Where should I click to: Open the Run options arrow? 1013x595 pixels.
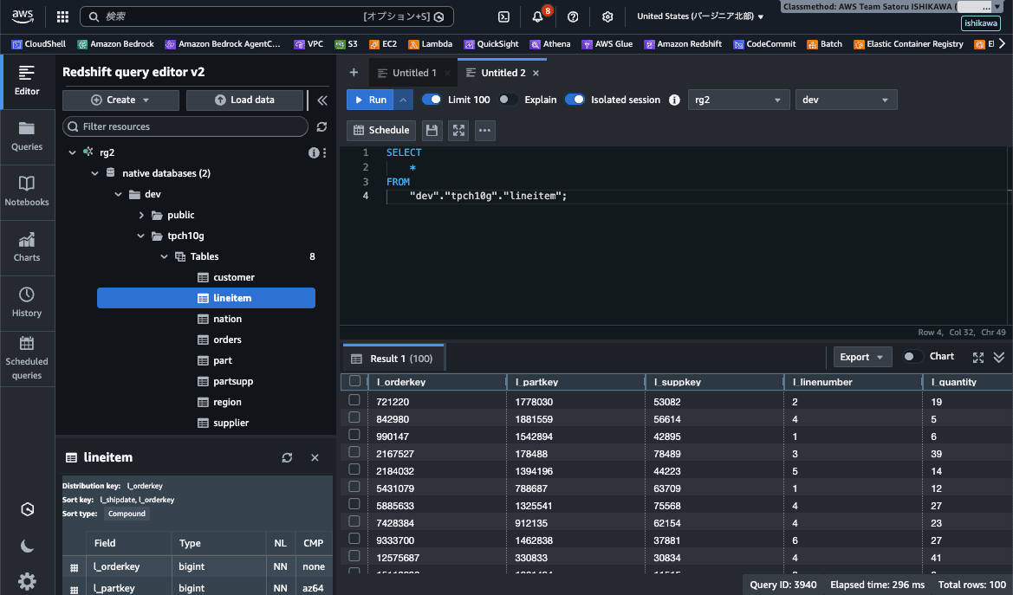pyautogui.click(x=403, y=100)
